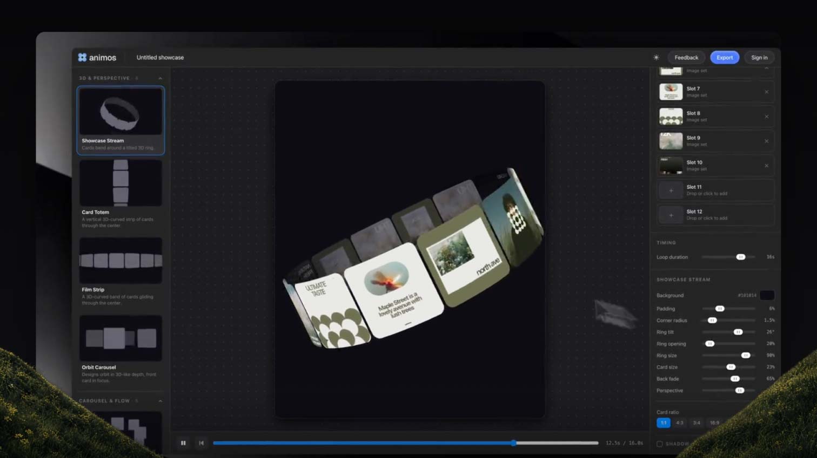817x458 pixels.
Task: Click the animos logo icon
Action: click(82, 57)
